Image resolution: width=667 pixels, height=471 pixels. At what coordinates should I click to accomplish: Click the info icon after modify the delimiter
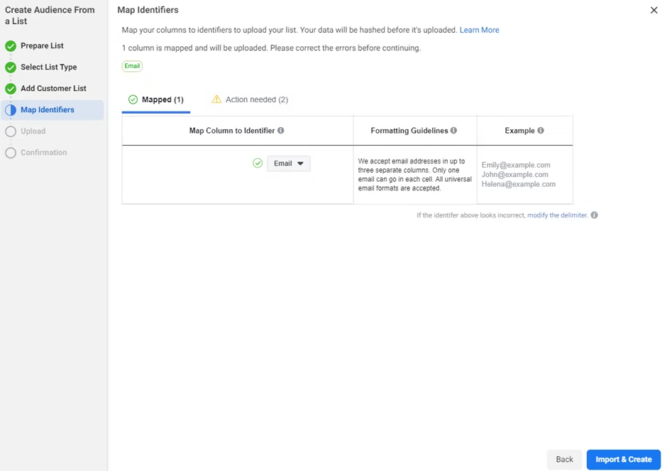click(594, 215)
